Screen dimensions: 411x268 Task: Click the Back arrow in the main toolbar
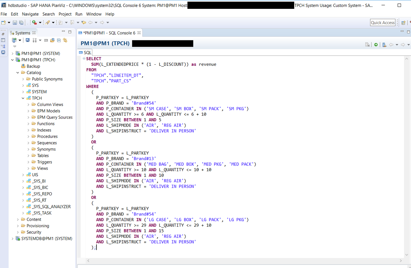pos(90,22)
